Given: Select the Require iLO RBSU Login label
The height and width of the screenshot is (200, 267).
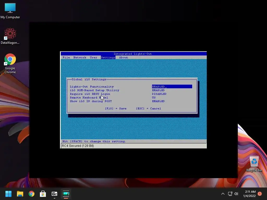Looking at the screenshot, I should coord(90,94).
